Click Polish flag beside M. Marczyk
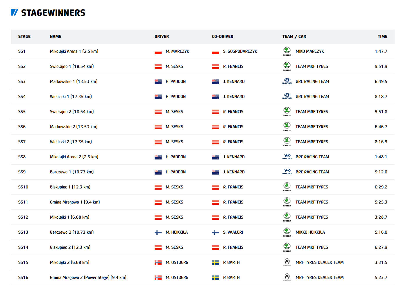Screen dimensions: 406x294 point(158,51)
